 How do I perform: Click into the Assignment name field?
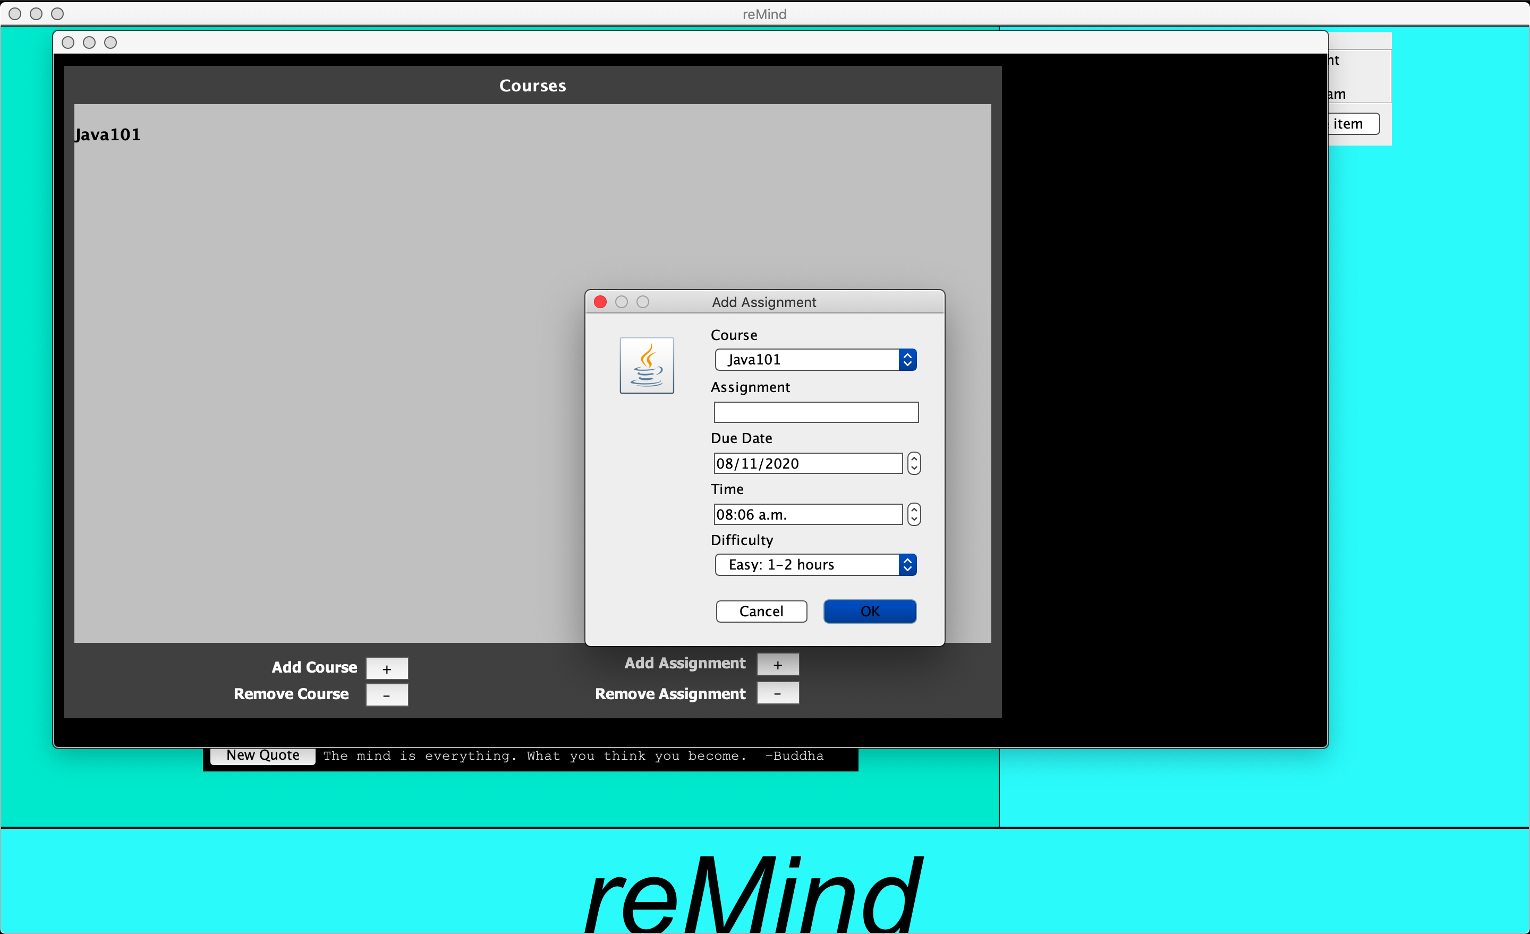pos(815,412)
